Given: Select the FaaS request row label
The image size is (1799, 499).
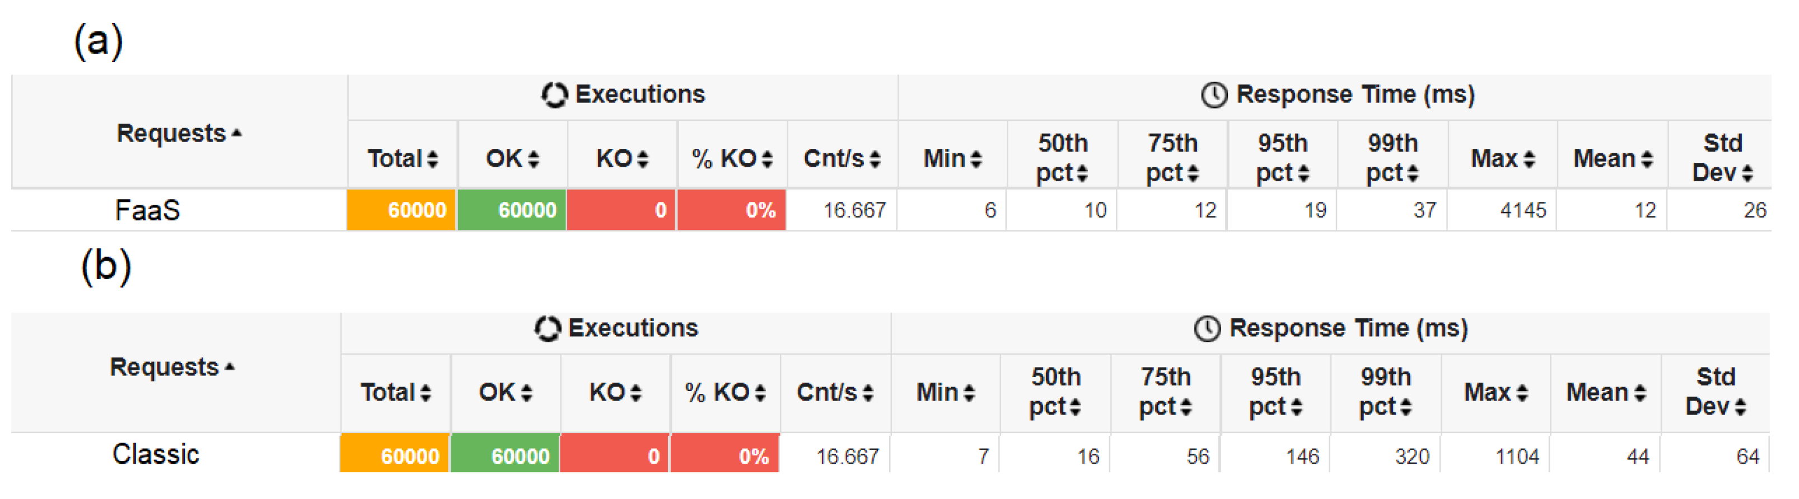Looking at the screenshot, I should coord(147,210).
